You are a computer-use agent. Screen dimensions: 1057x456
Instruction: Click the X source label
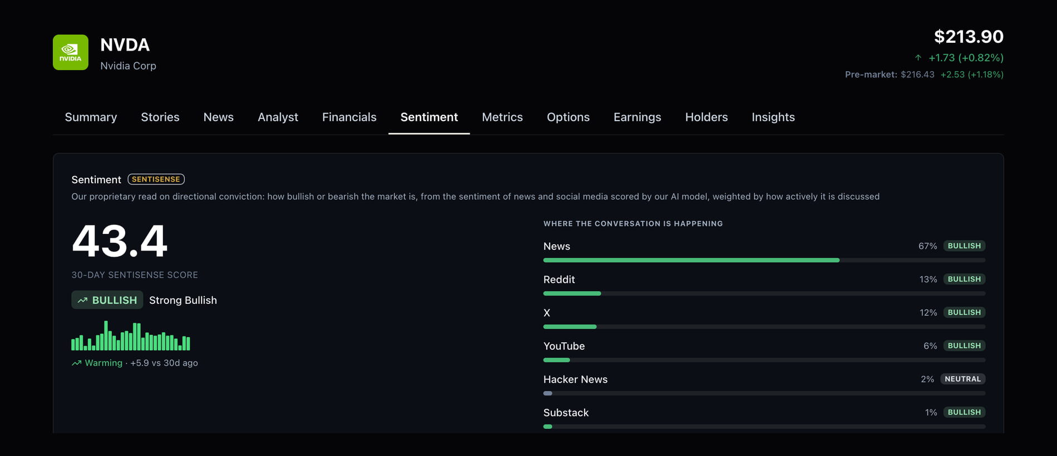pyautogui.click(x=547, y=313)
